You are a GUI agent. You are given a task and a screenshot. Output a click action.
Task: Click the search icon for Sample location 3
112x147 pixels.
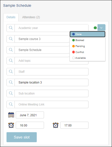coord(11,82)
